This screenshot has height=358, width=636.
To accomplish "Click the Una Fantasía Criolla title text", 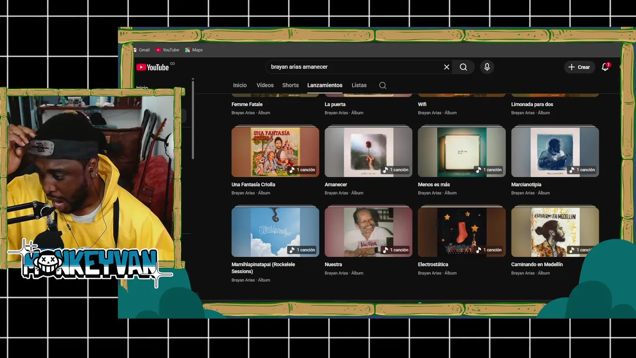I will (253, 184).
